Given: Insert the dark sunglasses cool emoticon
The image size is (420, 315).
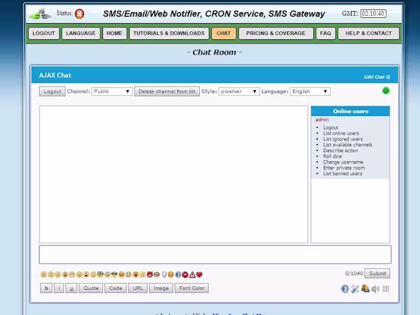Looking at the screenshot, I should pos(114,275).
